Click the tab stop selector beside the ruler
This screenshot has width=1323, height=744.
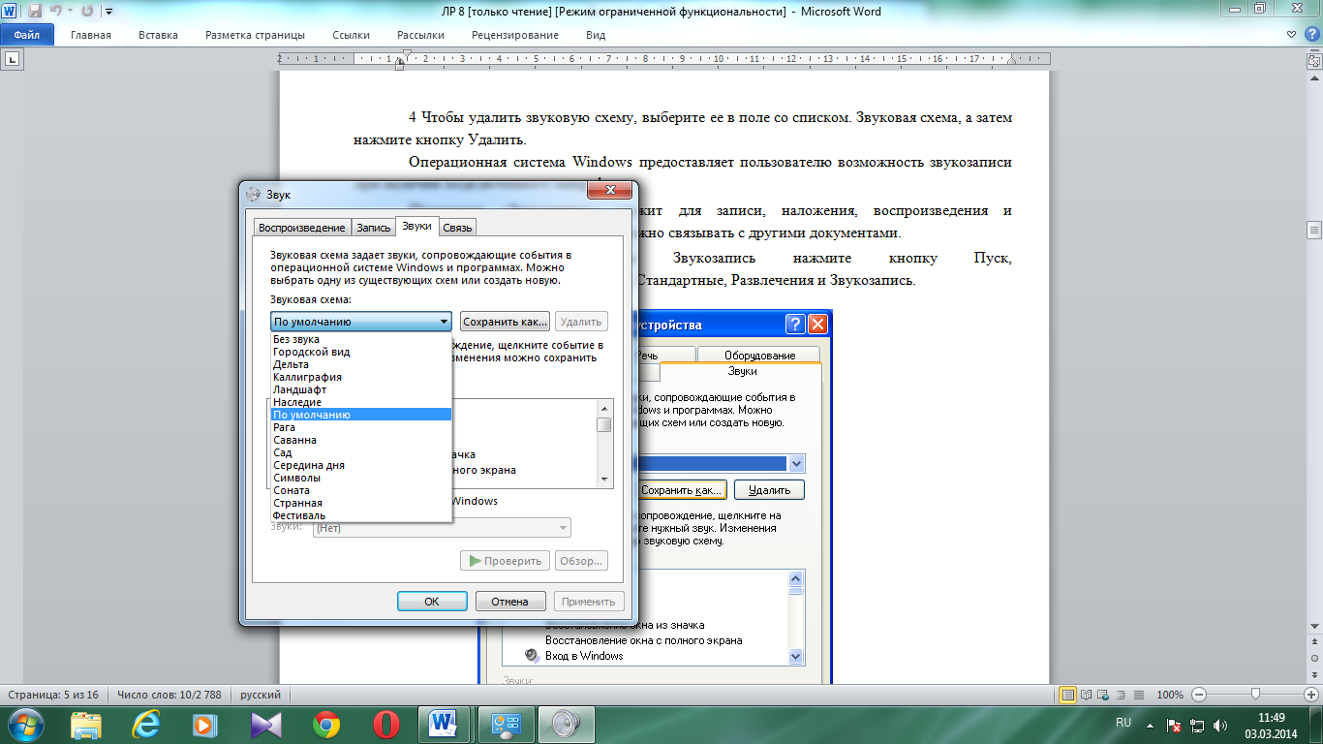click(x=12, y=60)
